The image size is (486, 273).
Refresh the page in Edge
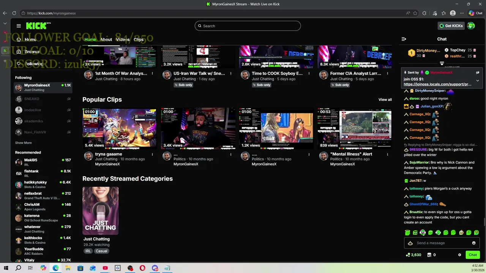[x=14, y=13]
